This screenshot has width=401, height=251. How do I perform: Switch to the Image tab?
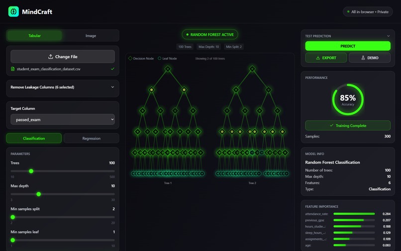pyautogui.click(x=91, y=35)
